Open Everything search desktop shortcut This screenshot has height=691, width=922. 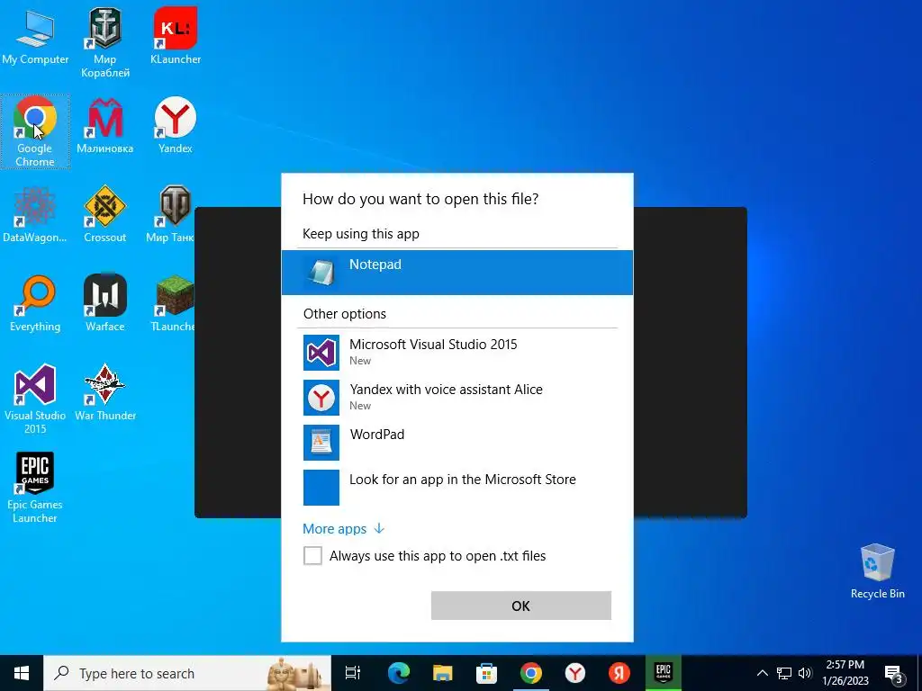35,304
